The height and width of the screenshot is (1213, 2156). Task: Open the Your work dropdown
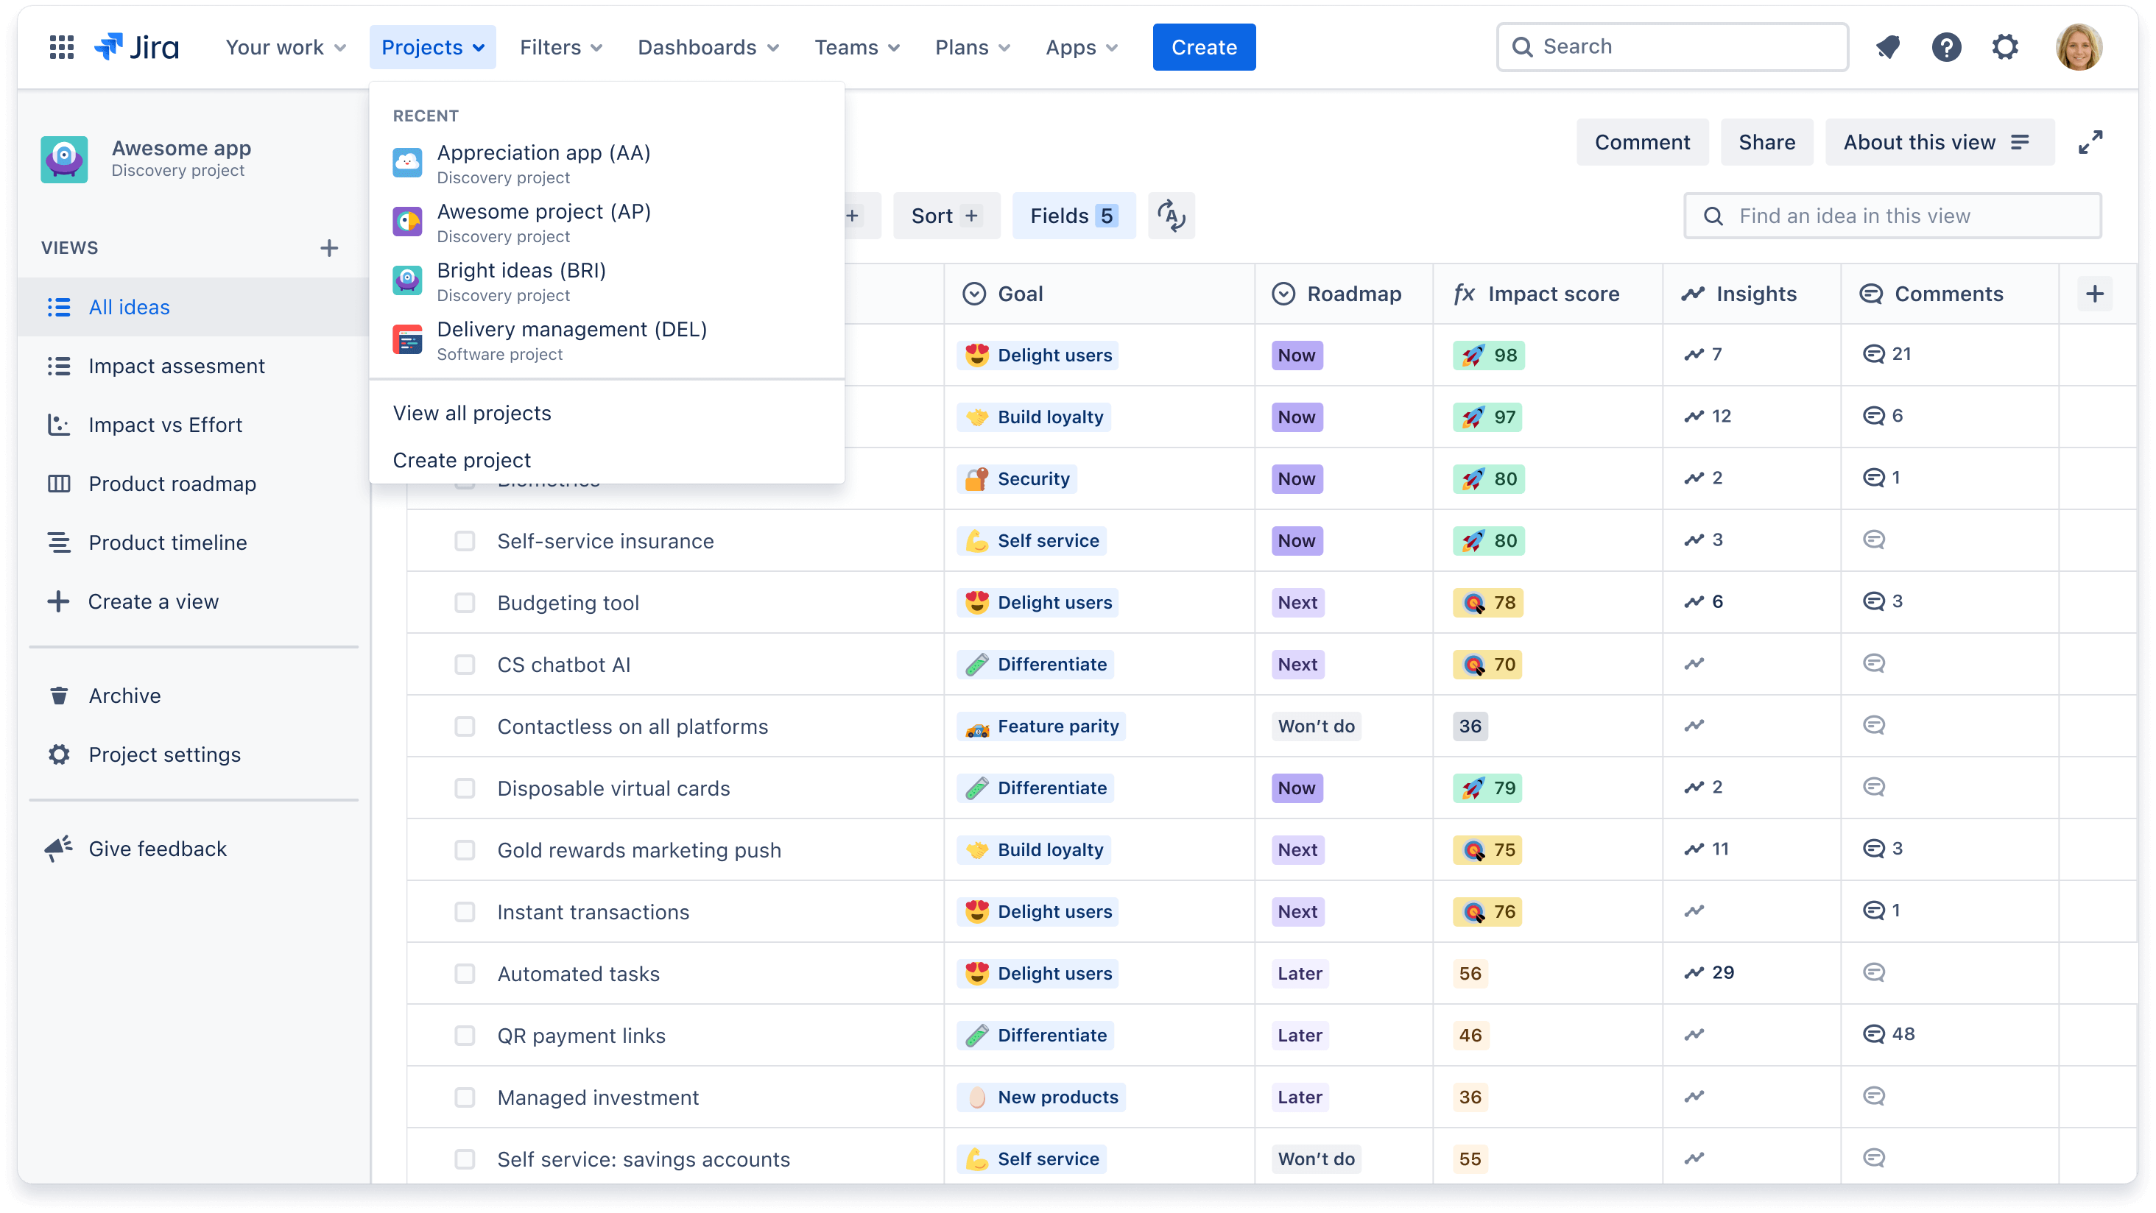286,47
